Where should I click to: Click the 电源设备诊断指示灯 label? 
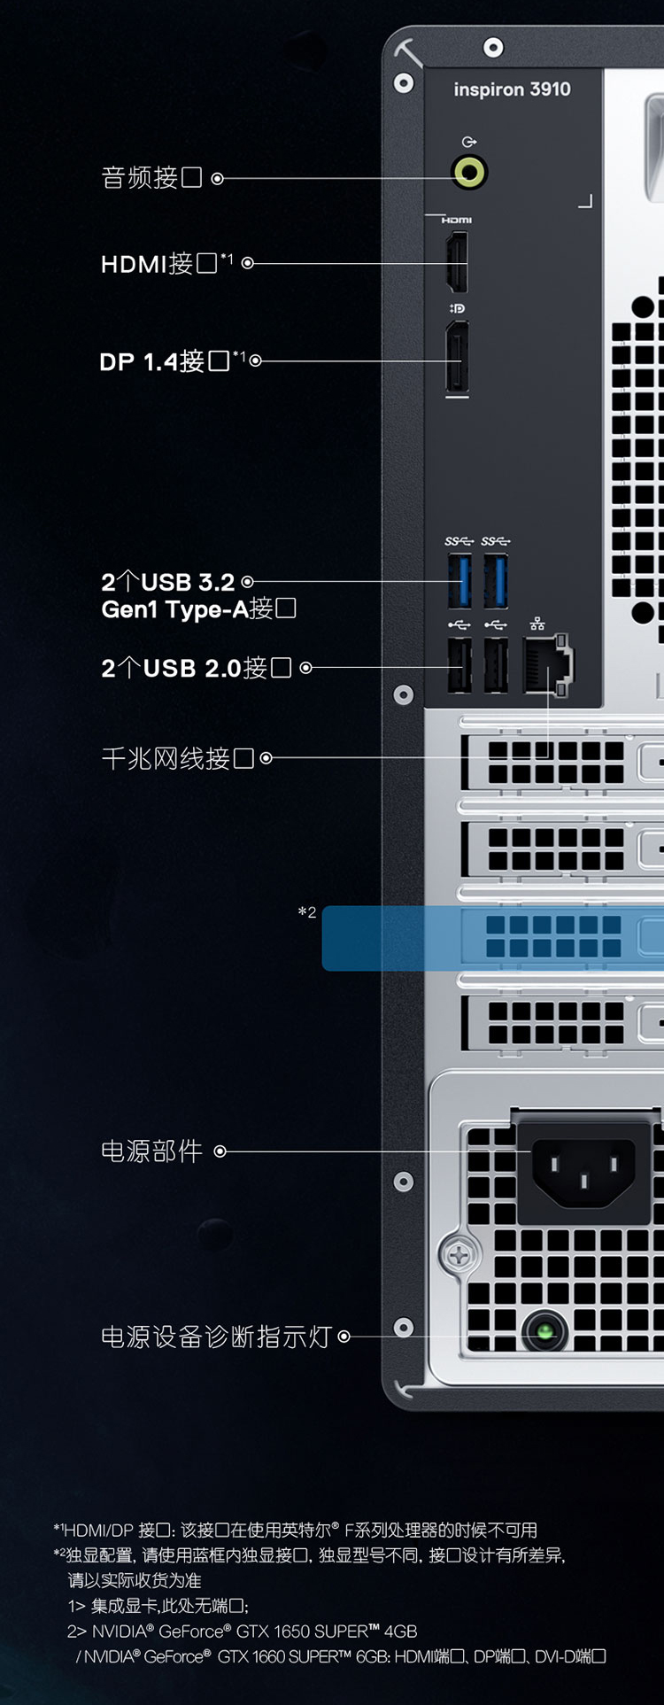pyautogui.click(x=216, y=1337)
